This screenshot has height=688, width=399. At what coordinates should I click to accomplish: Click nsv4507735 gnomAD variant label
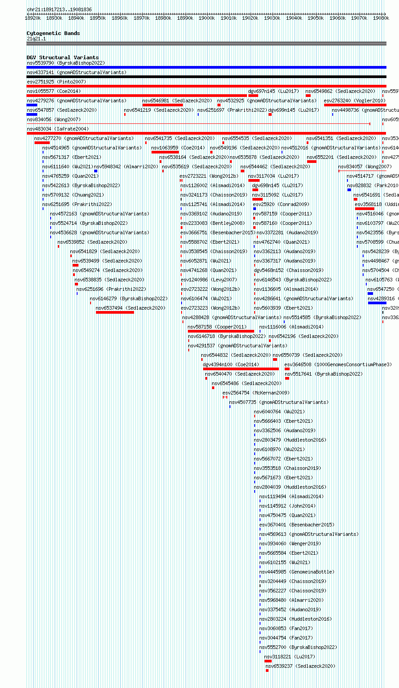tap(279, 402)
